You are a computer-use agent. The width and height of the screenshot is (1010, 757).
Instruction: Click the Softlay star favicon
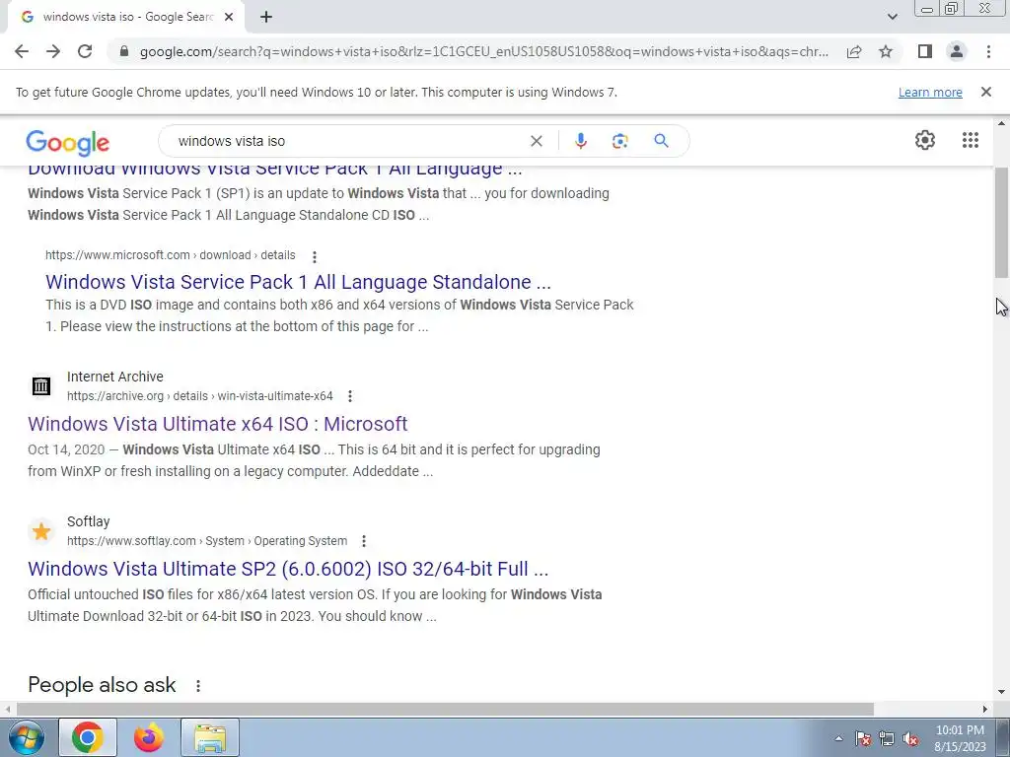(41, 531)
